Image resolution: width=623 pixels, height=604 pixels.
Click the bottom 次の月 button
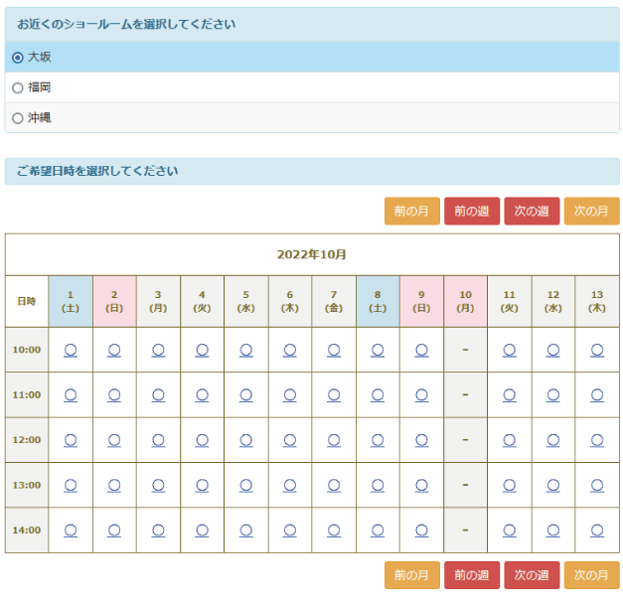tap(591, 575)
